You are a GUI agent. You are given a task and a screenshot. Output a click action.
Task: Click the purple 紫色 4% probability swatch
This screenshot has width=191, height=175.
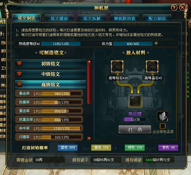click(x=168, y=147)
